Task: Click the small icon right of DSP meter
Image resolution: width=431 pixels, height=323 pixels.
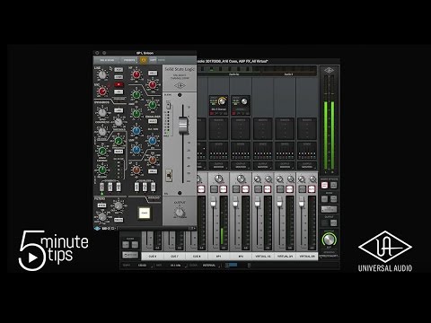Action: click(x=249, y=265)
